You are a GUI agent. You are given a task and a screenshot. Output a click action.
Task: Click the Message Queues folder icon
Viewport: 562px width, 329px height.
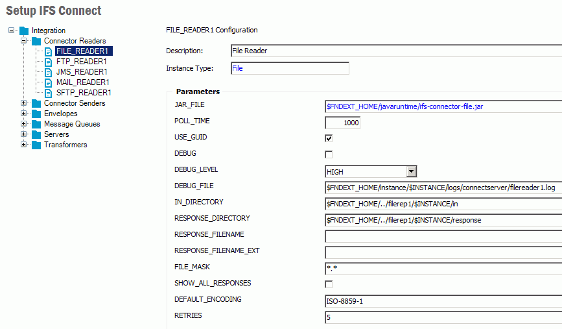[x=36, y=124]
